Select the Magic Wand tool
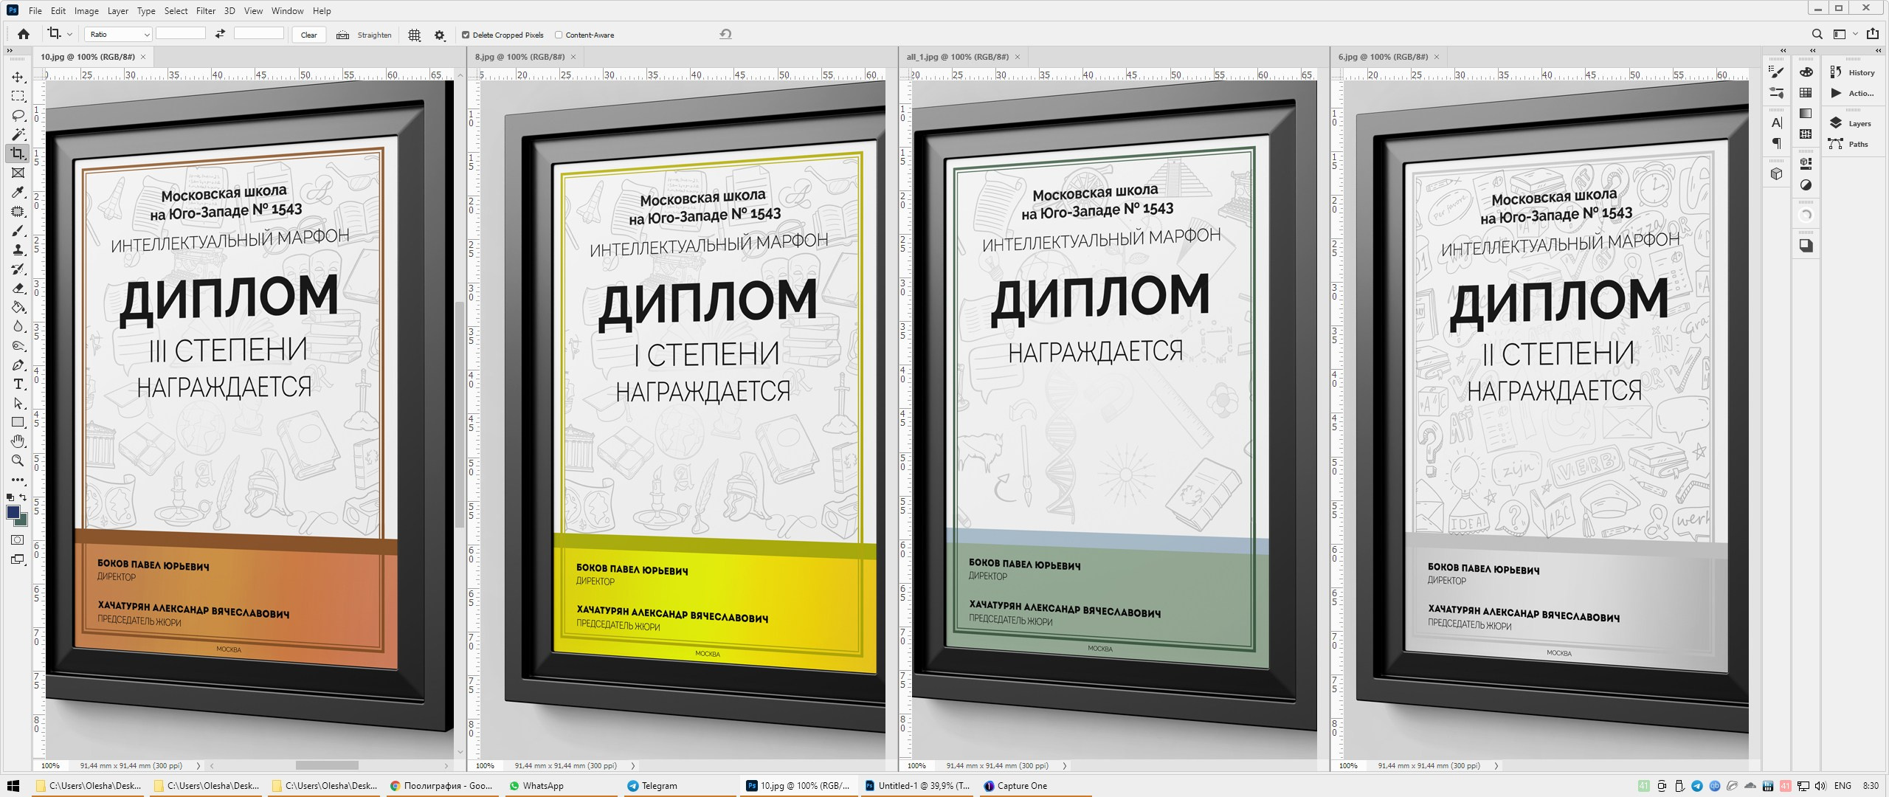The height and width of the screenshot is (797, 1889). [18, 134]
